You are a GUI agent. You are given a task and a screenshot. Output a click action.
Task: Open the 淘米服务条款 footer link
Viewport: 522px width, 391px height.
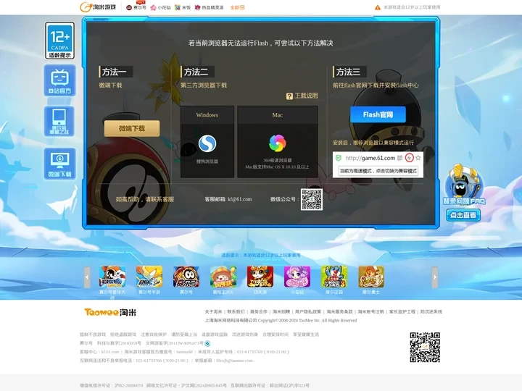pos(339,311)
